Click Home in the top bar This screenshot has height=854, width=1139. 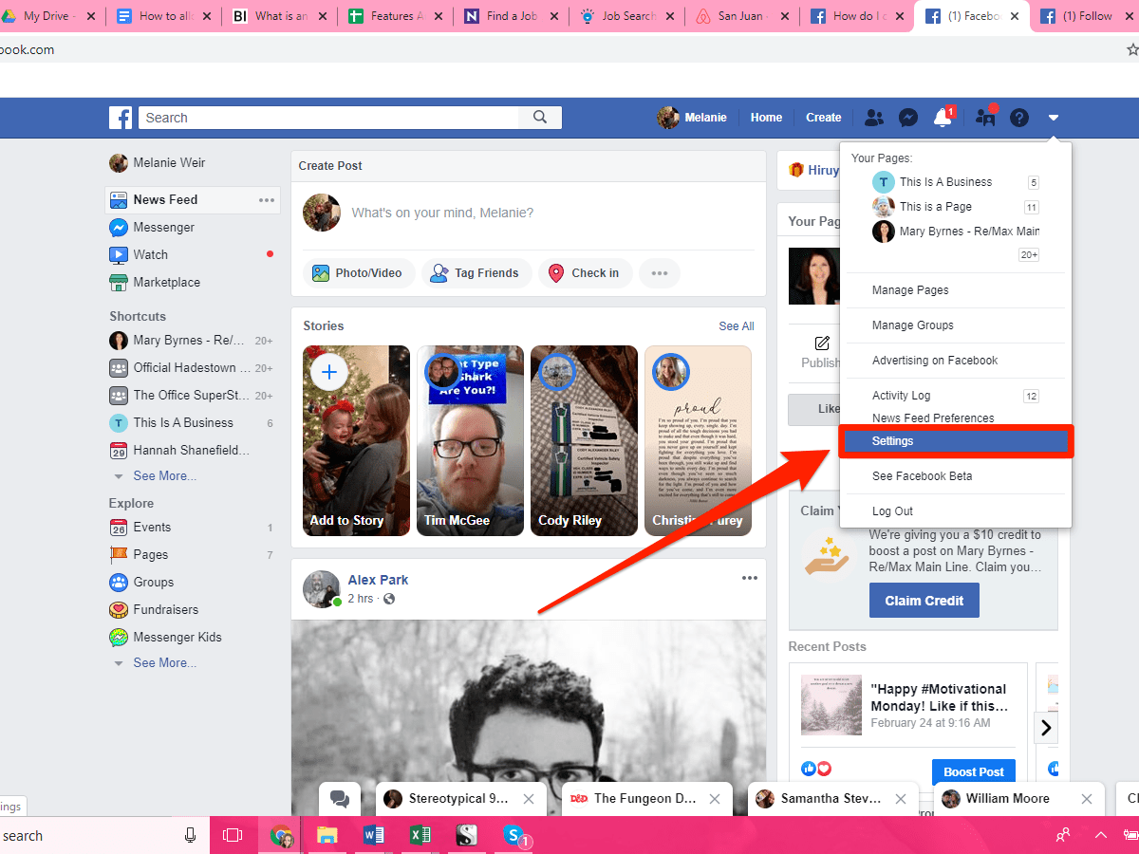click(766, 118)
